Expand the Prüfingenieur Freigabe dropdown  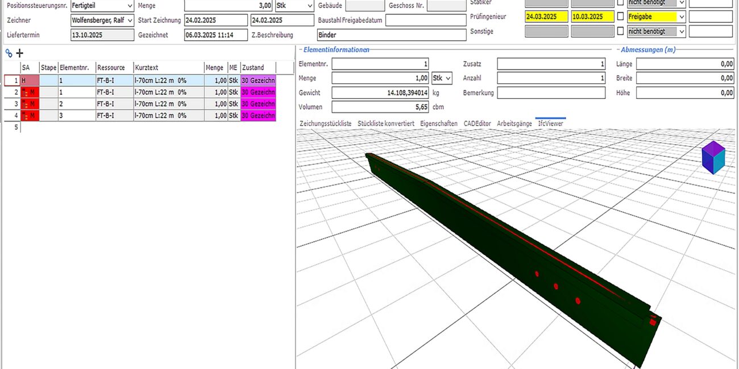tap(681, 17)
